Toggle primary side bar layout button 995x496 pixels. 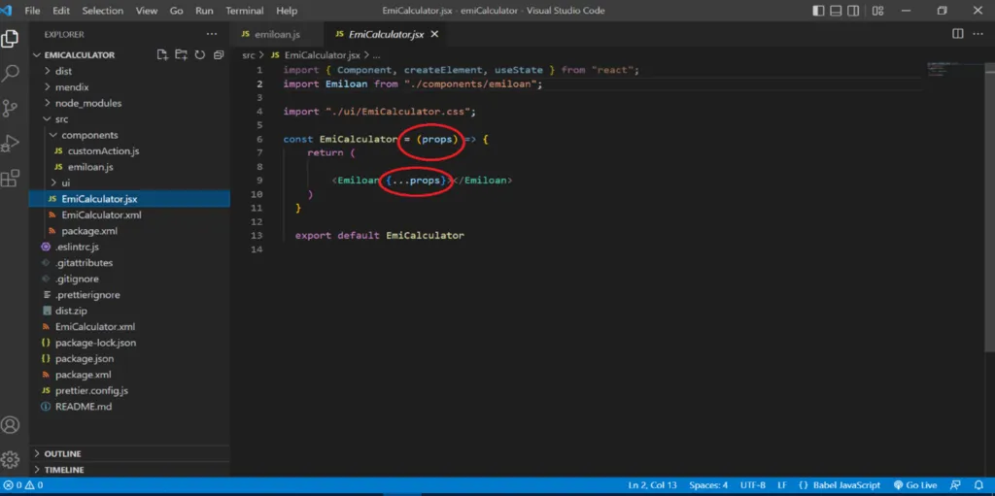pyautogui.click(x=818, y=10)
